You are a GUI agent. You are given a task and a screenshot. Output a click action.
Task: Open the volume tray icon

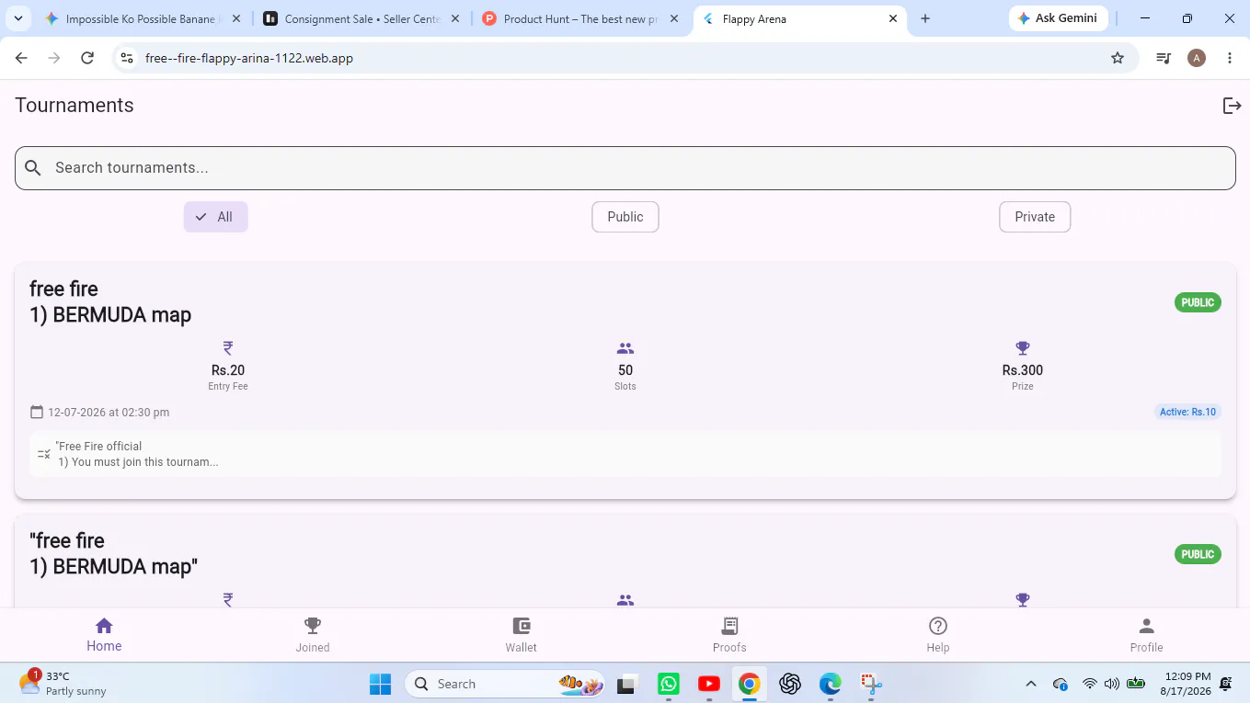(1111, 684)
